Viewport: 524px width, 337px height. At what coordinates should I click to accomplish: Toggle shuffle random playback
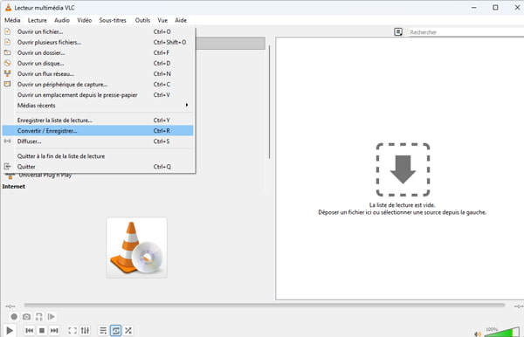coord(128,330)
